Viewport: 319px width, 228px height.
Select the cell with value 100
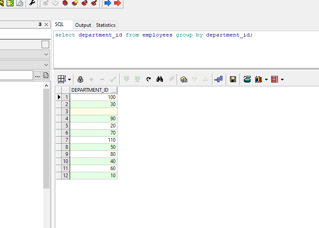tap(94, 97)
